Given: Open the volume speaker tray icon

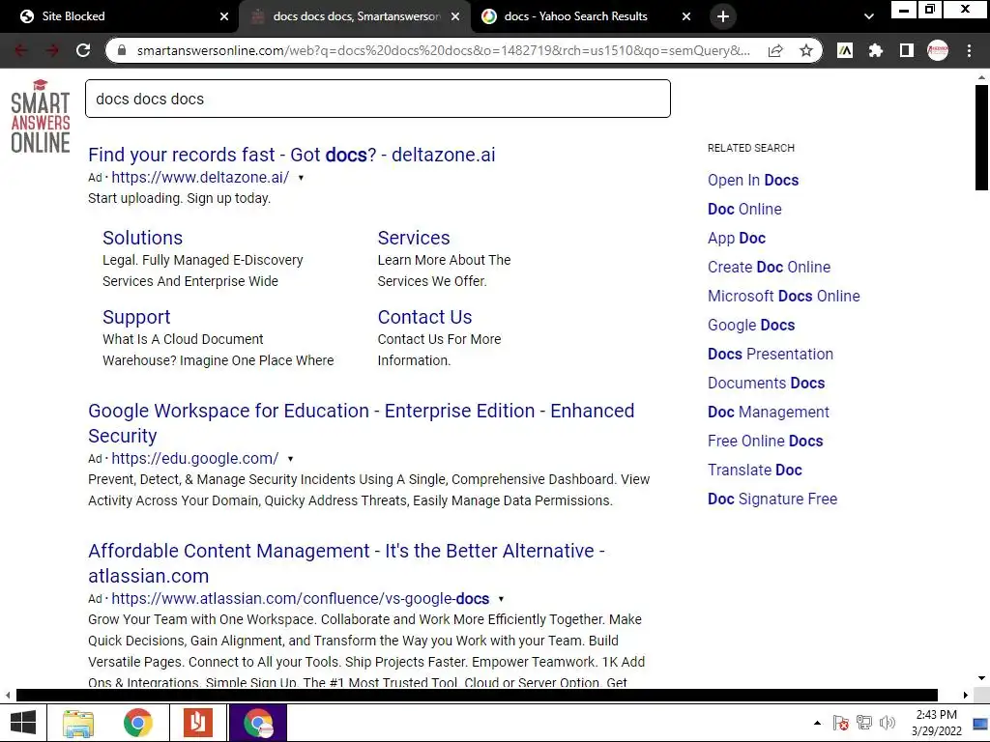Looking at the screenshot, I should pyautogui.click(x=888, y=723).
